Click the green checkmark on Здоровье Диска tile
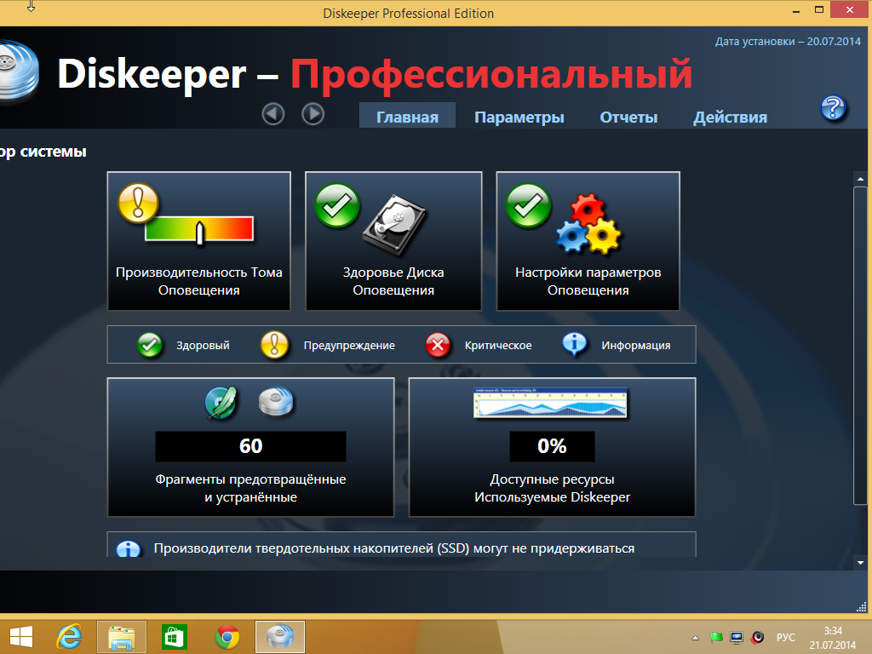The width and height of the screenshot is (872, 654). point(336,205)
